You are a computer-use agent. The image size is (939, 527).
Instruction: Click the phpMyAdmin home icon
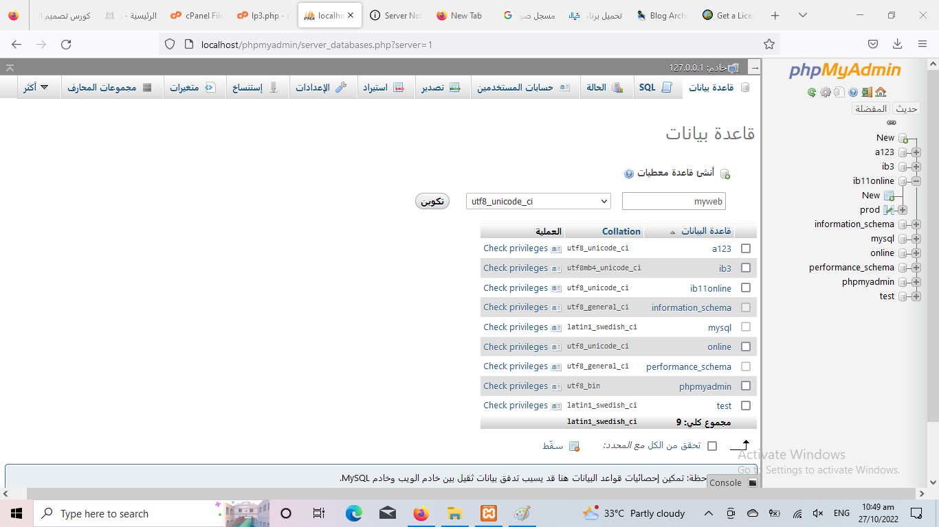[x=881, y=92]
